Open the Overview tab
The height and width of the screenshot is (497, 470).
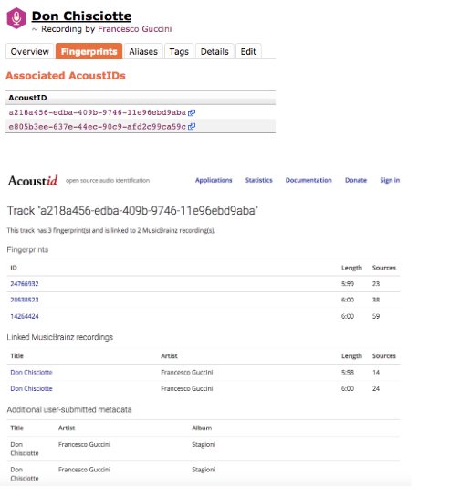pos(30,51)
